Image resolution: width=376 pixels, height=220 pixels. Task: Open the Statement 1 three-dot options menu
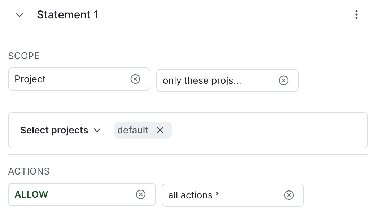coord(356,15)
